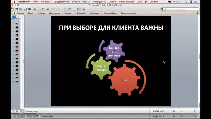Open the Упорядочить menu
This screenshot has width=211, height=119.
point(100,2)
